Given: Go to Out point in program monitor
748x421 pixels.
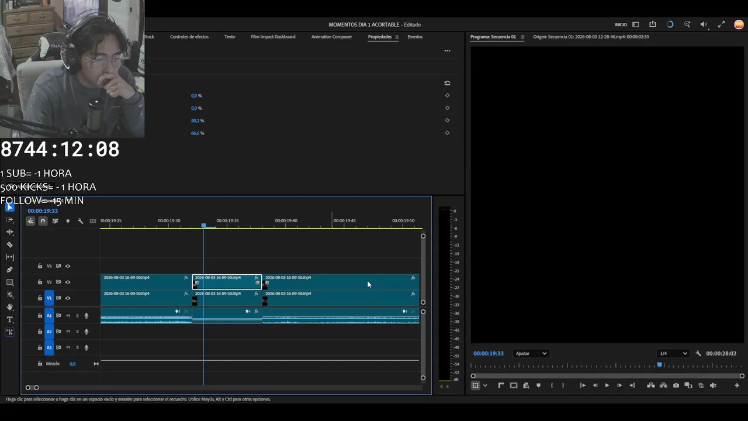Looking at the screenshot, I should (632, 385).
